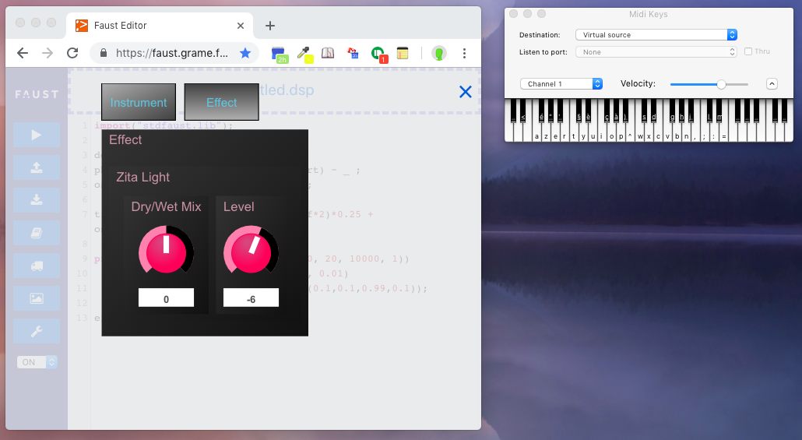This screenshot has width=802, height=440.
Task: Open Destination dropdown in Midi Keys
Action: [x=656, y=35]
